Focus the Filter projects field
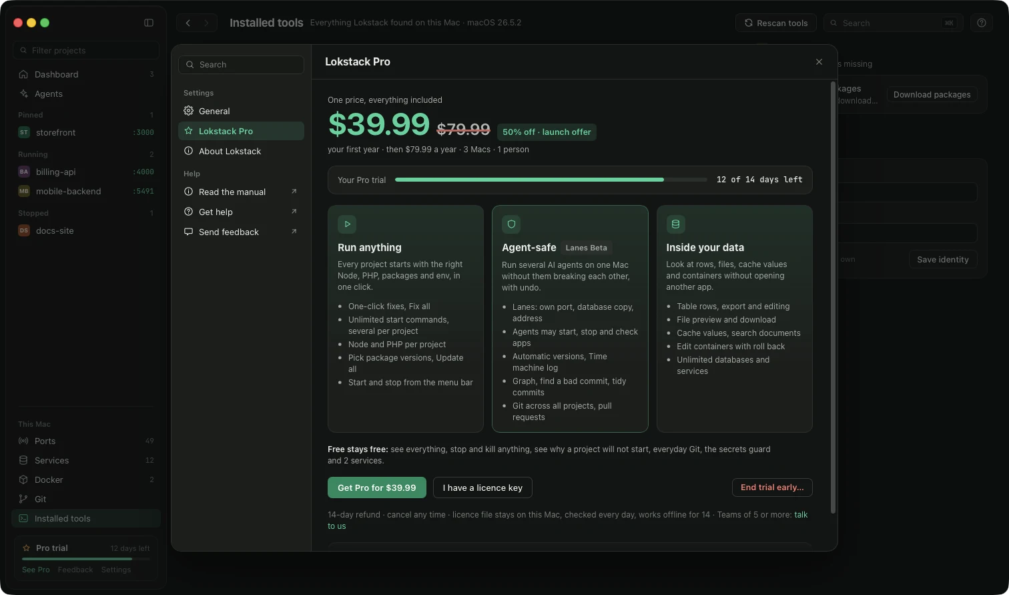The height and width of the screenshot is (595, 1009). (x=86, y=50)
